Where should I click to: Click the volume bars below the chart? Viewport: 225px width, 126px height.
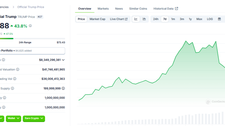coord(151,118)
